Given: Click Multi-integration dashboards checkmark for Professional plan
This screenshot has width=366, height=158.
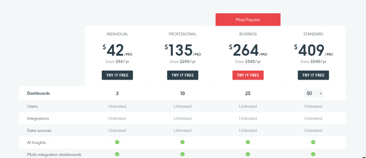Looking at the screenshot, I should (x=182, y=154).
